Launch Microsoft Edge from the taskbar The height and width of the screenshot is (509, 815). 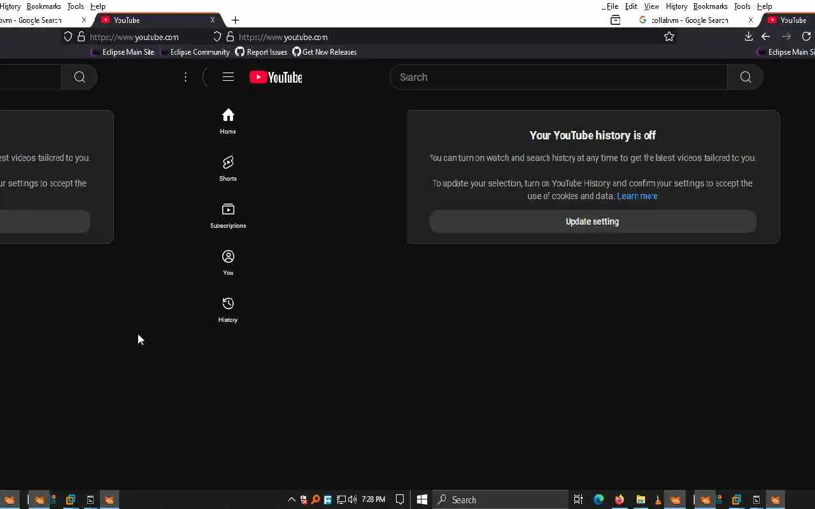(599, 499)
